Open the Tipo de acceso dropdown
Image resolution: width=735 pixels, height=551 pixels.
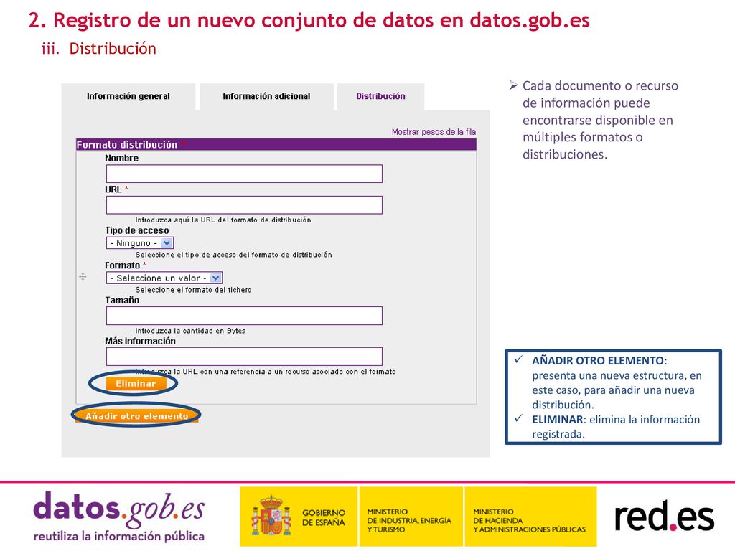click(x=140, y=243)
